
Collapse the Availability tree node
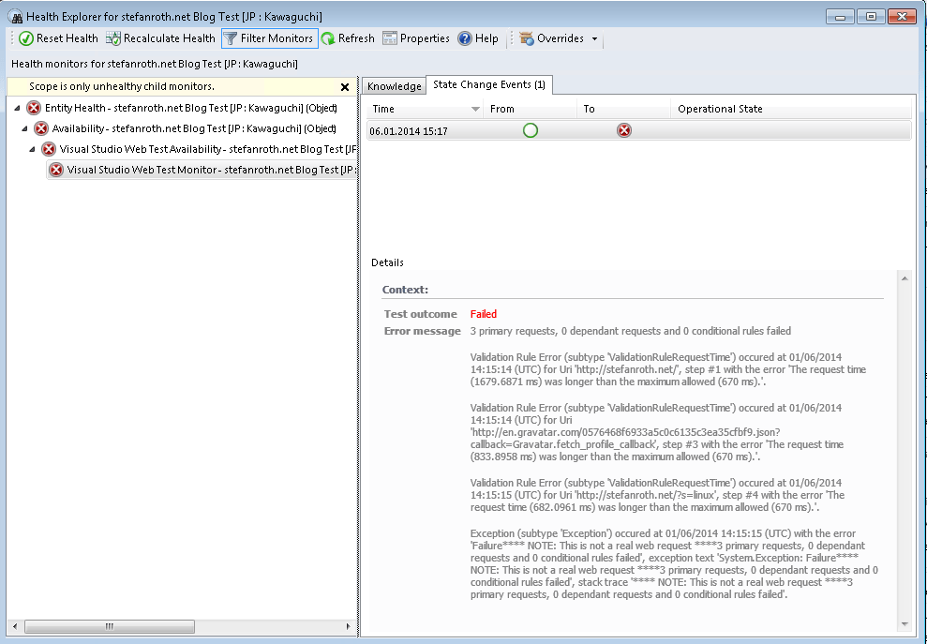[24, 129]
